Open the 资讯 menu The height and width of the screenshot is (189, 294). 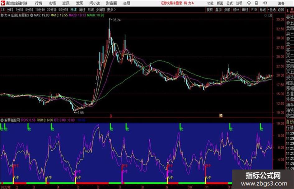click(66, 3)
